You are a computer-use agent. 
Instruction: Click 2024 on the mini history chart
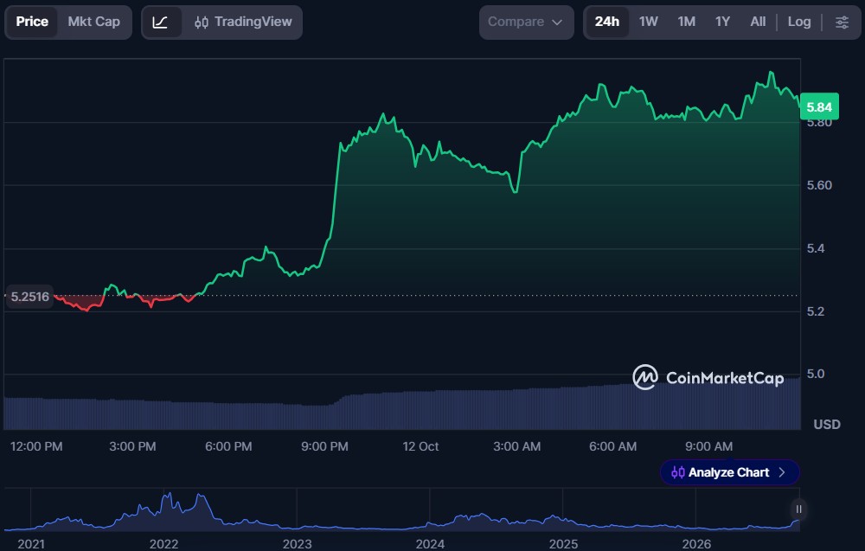tap(430, 544)
